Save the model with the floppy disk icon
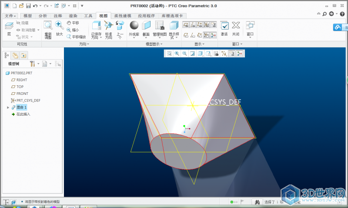 pyautogui.click(x=28, y=6)
